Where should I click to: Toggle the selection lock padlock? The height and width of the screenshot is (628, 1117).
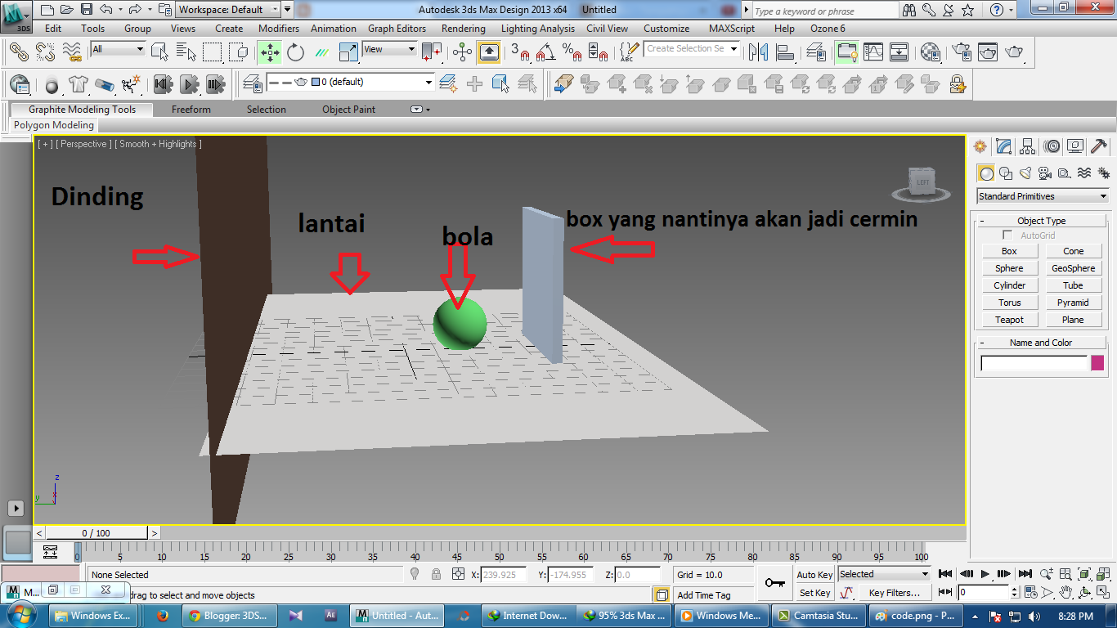[x=437, y=575]
